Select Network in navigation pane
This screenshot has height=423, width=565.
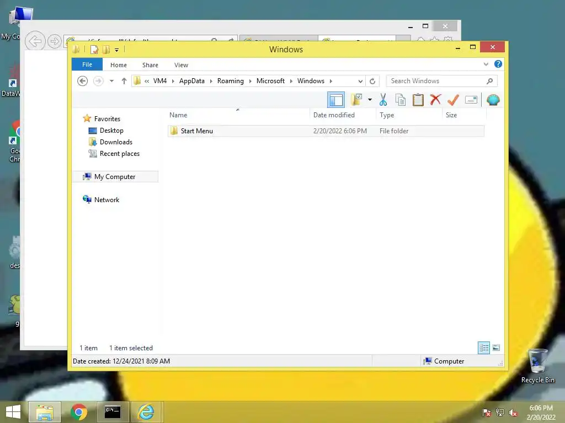click(106, 199)
